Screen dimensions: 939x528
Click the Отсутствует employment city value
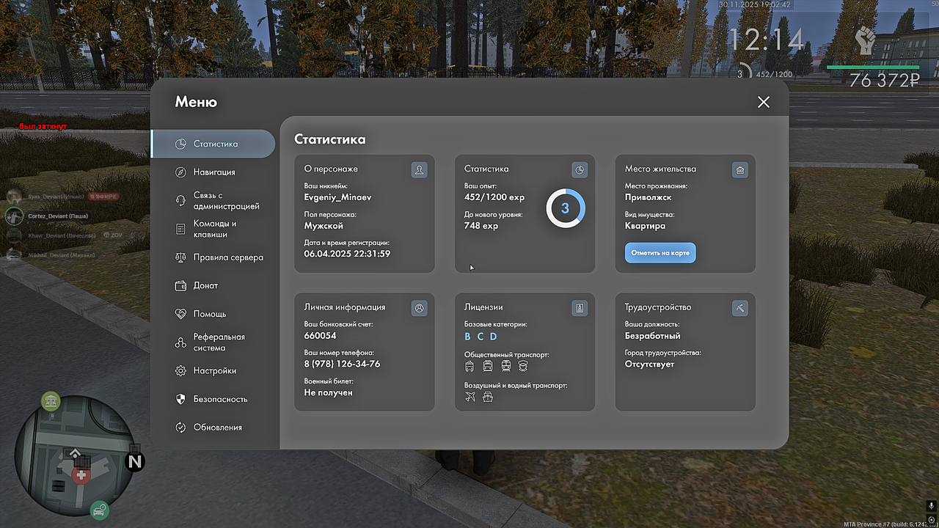tap(649, 364)
